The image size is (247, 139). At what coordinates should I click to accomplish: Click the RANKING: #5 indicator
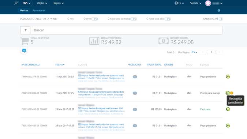point(213,19)
